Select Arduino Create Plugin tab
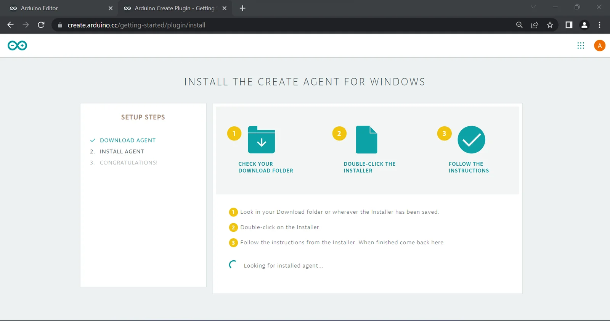This screenshot has height=321, width=610. (x=175, y=8)
